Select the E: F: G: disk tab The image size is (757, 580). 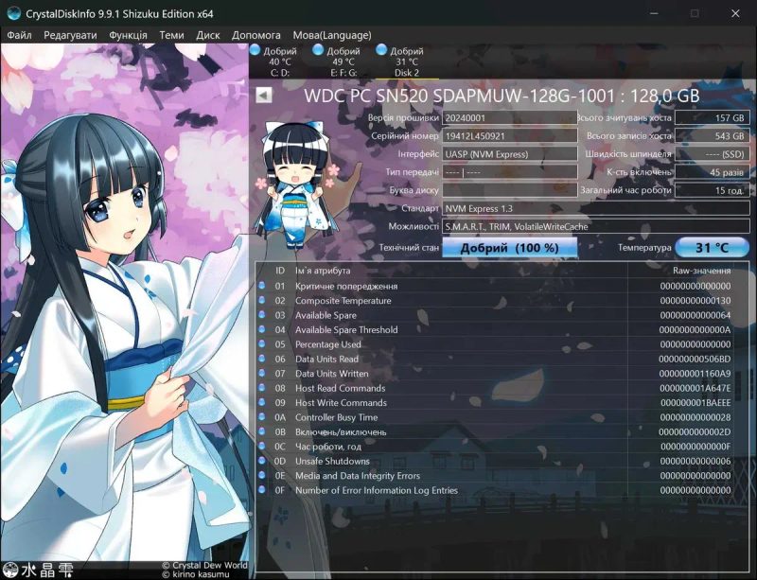pyautogui.click(x=343, y=62)
